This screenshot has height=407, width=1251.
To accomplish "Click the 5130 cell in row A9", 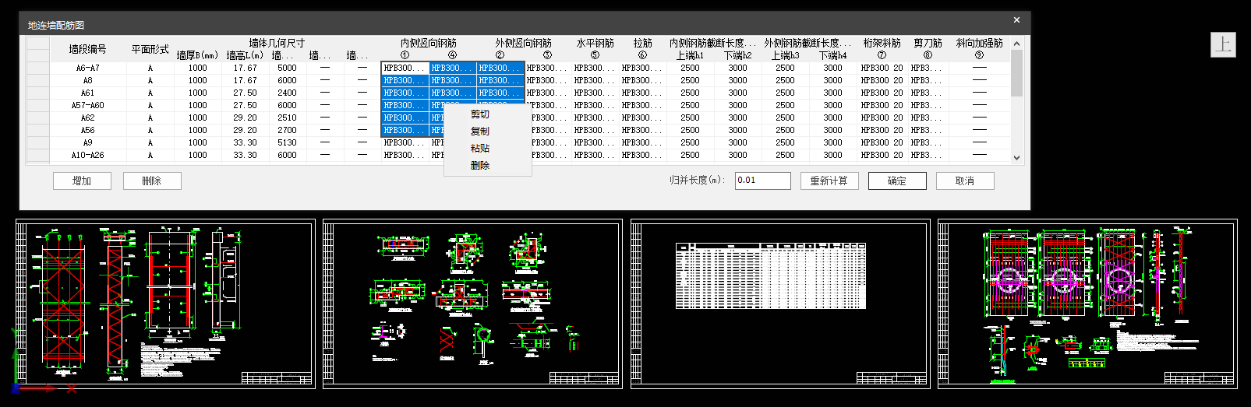I will tap(287, 143).
